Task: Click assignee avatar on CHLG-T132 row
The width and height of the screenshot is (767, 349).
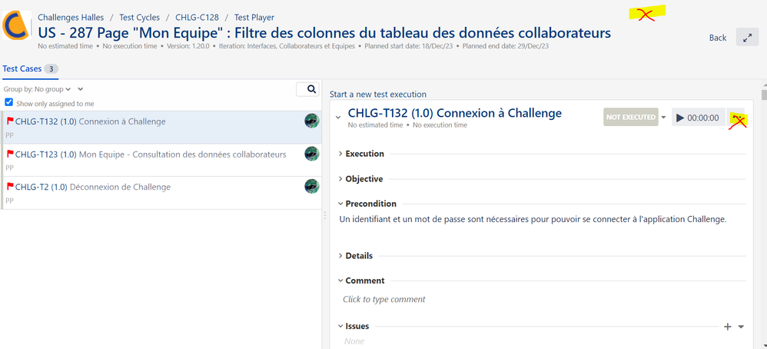Action: click(311, 121)
